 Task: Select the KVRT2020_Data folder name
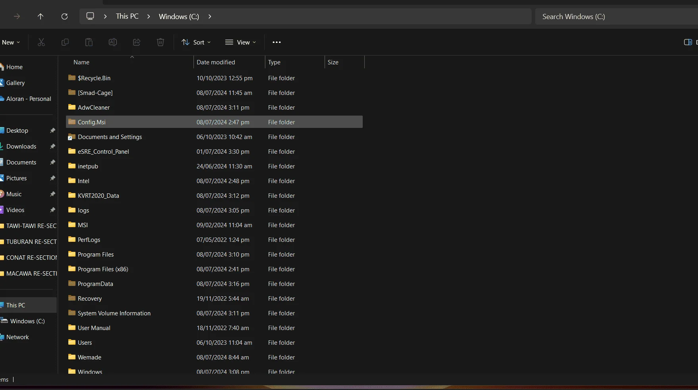tap(99, 196)
